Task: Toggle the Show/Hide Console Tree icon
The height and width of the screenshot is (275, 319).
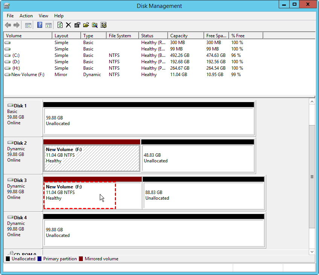Action: (x=28, y=25)
